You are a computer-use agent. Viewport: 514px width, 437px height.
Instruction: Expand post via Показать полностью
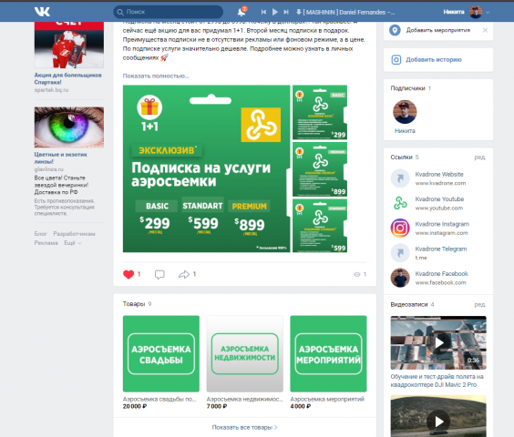[156, 76]
